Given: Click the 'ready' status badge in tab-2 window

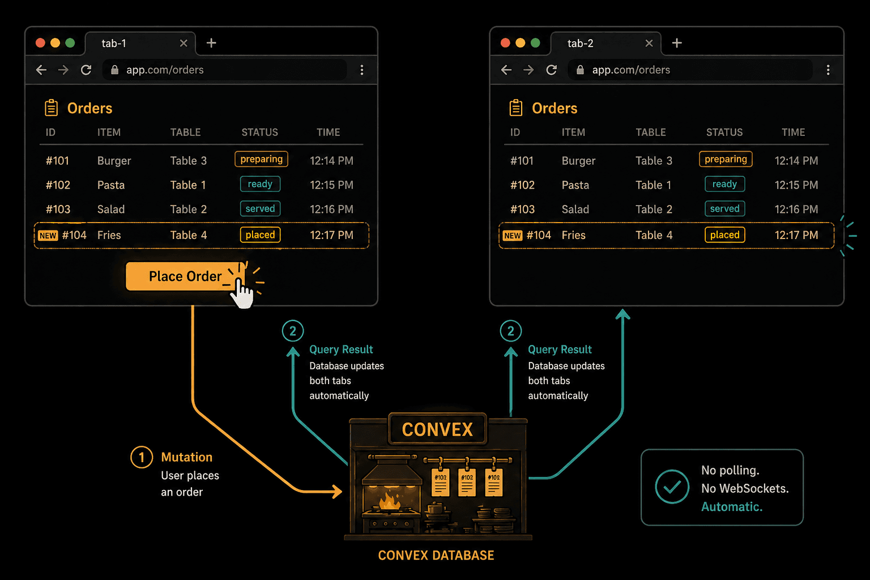Looking at the screenshot, I should pos(724,184).
